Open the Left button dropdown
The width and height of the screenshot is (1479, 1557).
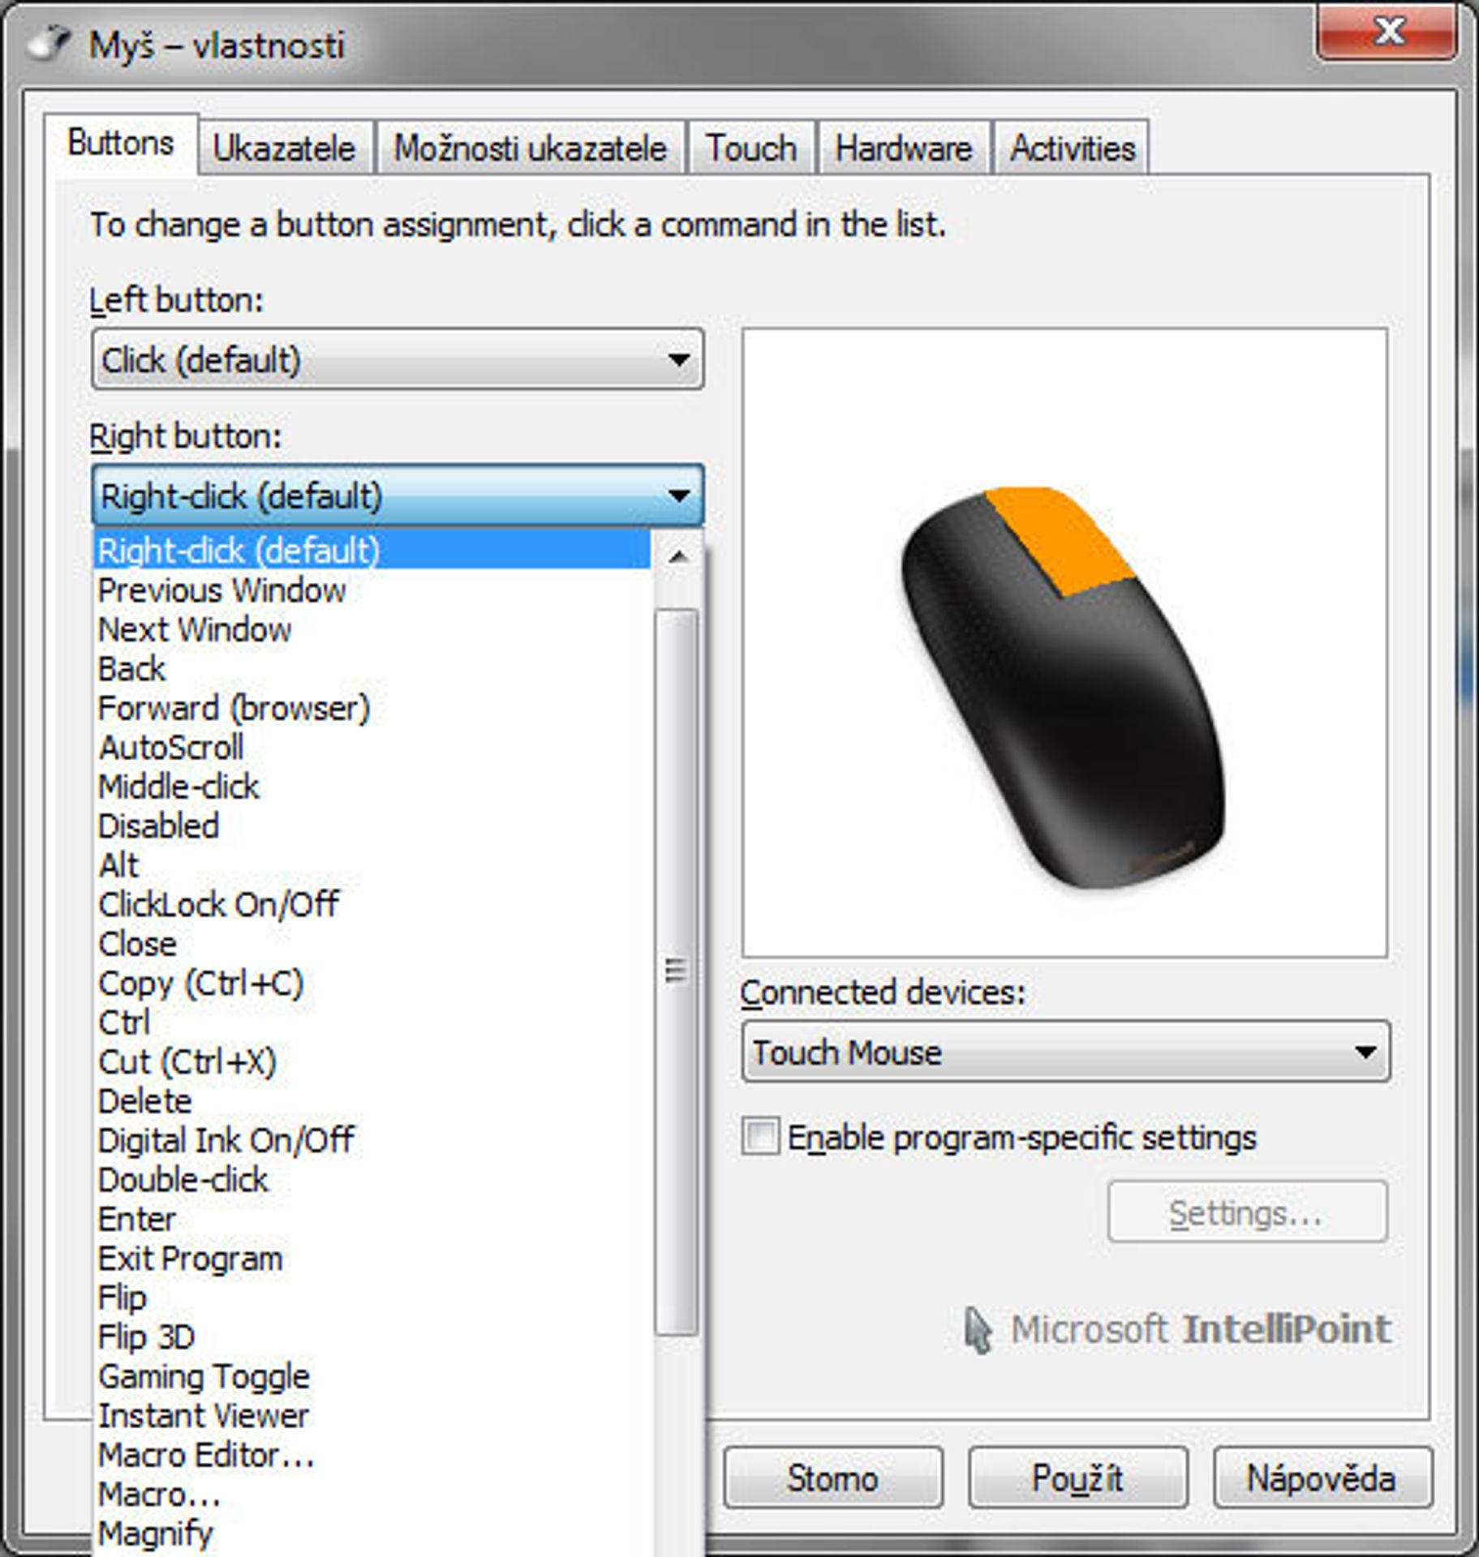point(398,359)
